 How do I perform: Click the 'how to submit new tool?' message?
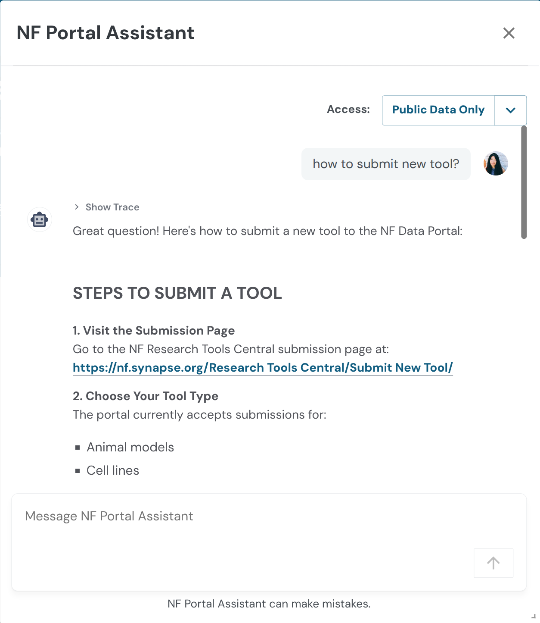[386, 164]
